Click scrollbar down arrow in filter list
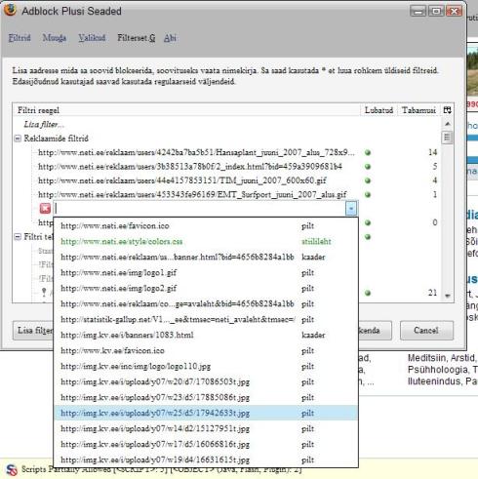Viewport: 478px width, 479px height. (x=448, y=296)
